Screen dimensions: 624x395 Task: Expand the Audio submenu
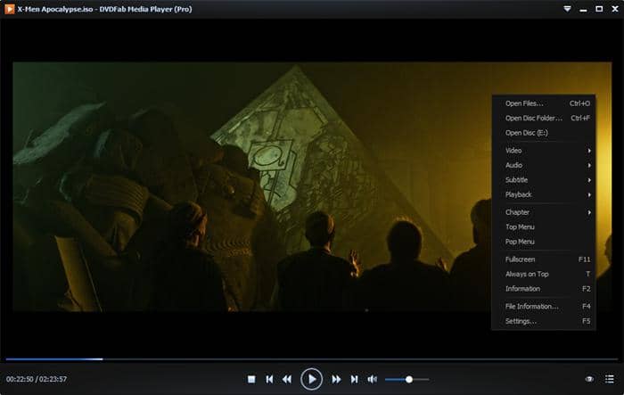[x=544, y=165]
